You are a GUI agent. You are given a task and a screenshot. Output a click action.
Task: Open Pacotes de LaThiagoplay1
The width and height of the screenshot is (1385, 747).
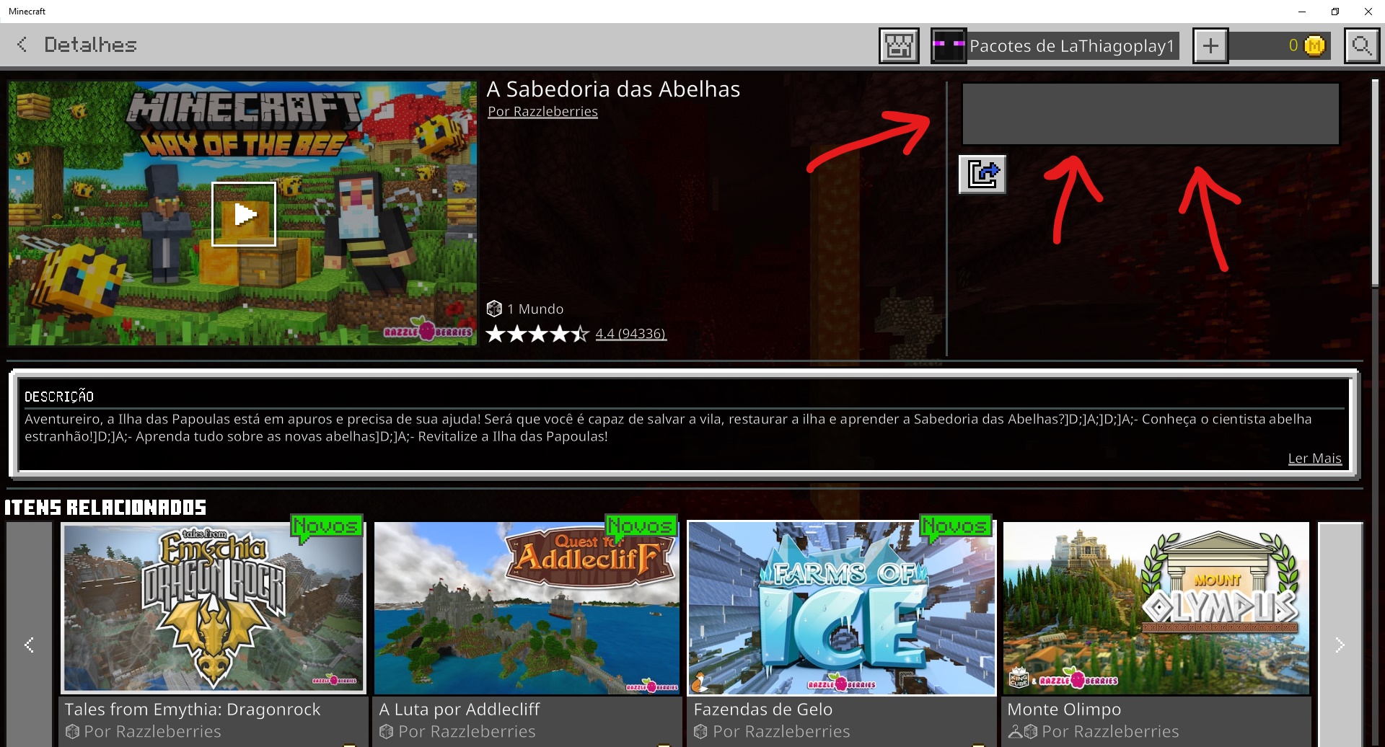[1072, 46]
